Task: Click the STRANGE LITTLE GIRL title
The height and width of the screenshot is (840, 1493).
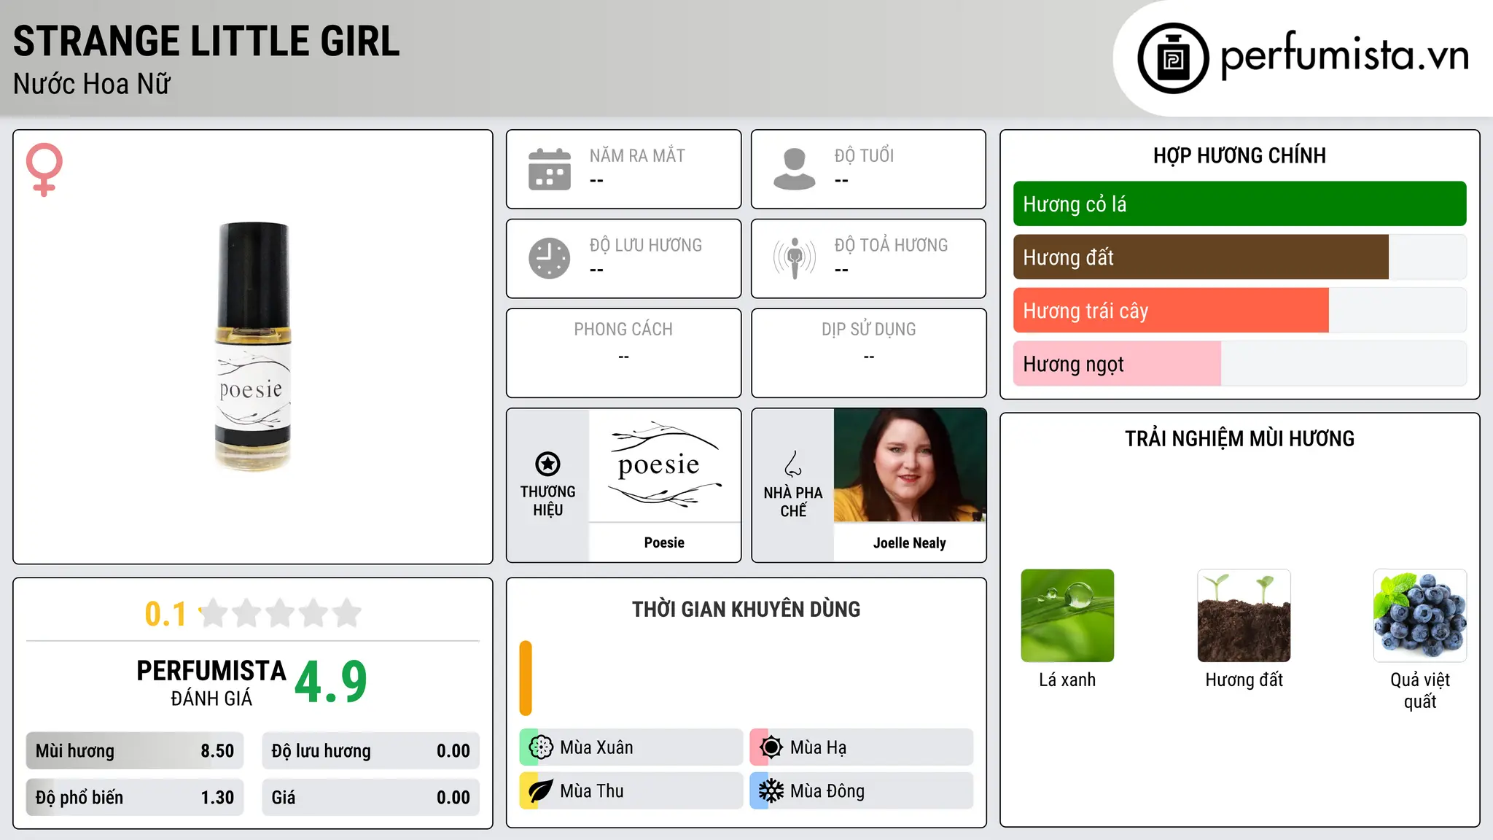Action: [x=206, y=41]
